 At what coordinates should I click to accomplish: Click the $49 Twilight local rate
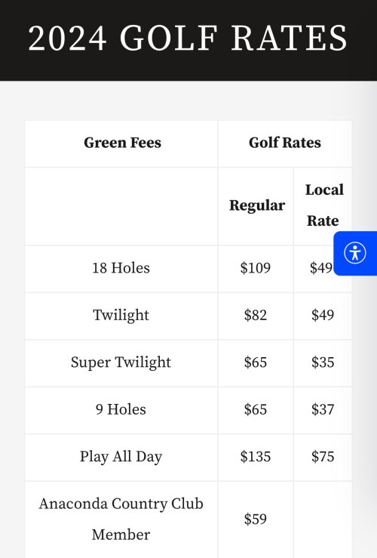[323, 316]
